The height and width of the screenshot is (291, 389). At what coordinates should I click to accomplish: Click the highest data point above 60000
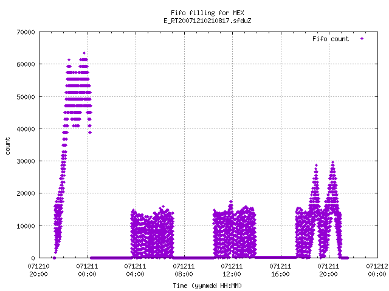(84, 53)
